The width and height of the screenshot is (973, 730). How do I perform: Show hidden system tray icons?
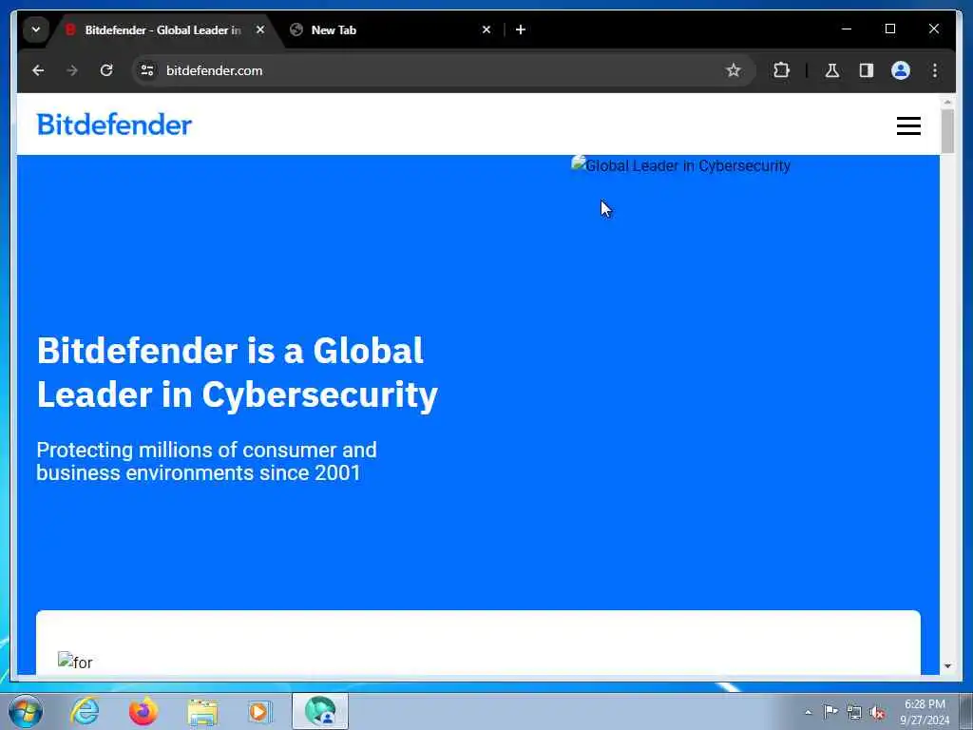[x=808, y=712]
